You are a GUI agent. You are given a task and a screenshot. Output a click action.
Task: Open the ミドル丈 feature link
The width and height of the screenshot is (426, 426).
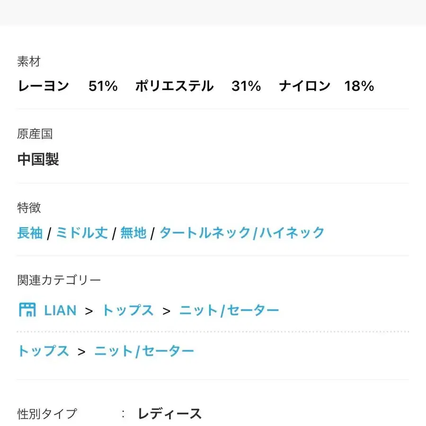(80, 232)
